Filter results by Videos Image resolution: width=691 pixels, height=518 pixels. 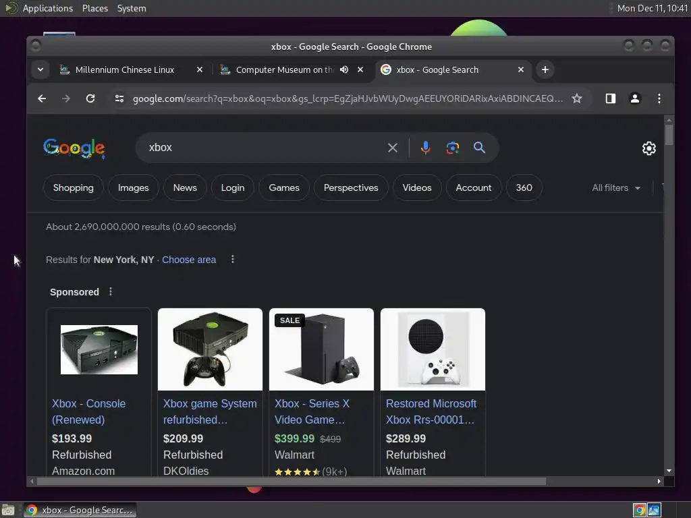click(x=417, y=188)
